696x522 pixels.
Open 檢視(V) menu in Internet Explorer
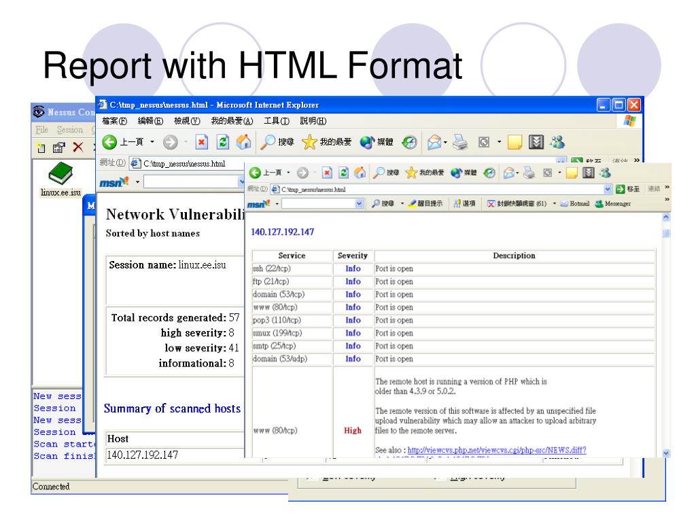(x=186, y=121)
